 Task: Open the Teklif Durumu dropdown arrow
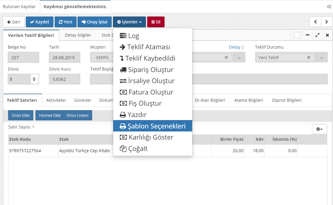pyautogui.click(x=321, y=58)
